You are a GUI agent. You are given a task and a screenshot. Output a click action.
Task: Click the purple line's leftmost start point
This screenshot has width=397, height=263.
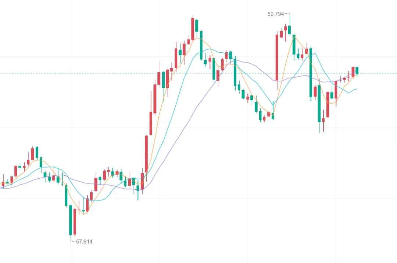[x=1, y=188]
